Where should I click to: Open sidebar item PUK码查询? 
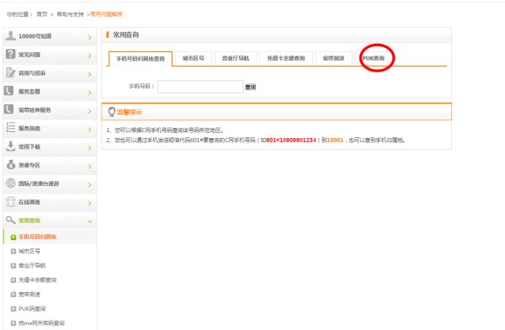click(32, 308)
